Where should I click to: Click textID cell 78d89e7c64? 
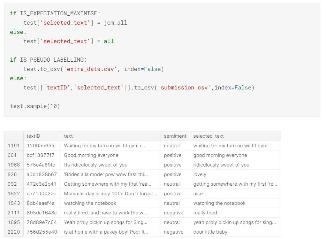coord(42,222)
